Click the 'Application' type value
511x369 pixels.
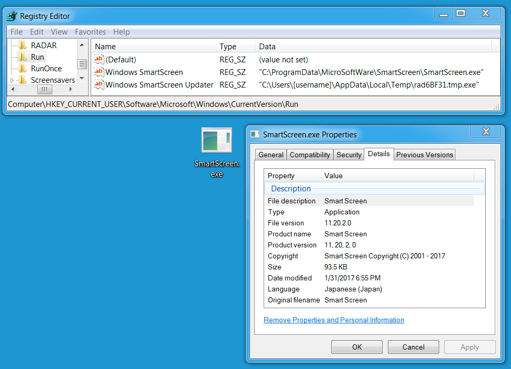pyautogui.click(x=342, y=212)
